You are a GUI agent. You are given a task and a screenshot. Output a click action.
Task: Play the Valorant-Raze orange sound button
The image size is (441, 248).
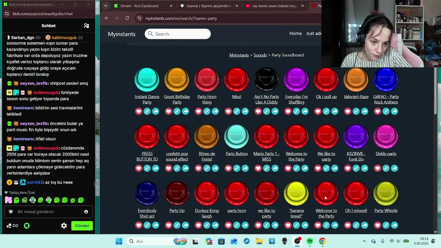pos(356,80)
